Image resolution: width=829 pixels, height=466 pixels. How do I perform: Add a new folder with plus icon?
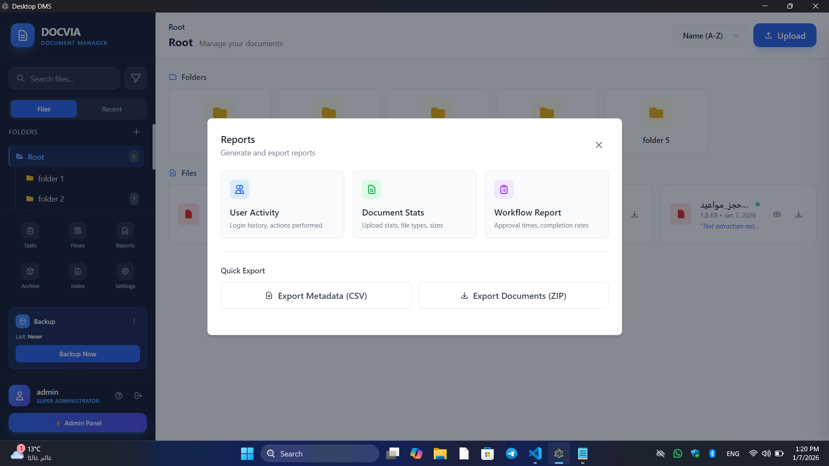[137, 132]
